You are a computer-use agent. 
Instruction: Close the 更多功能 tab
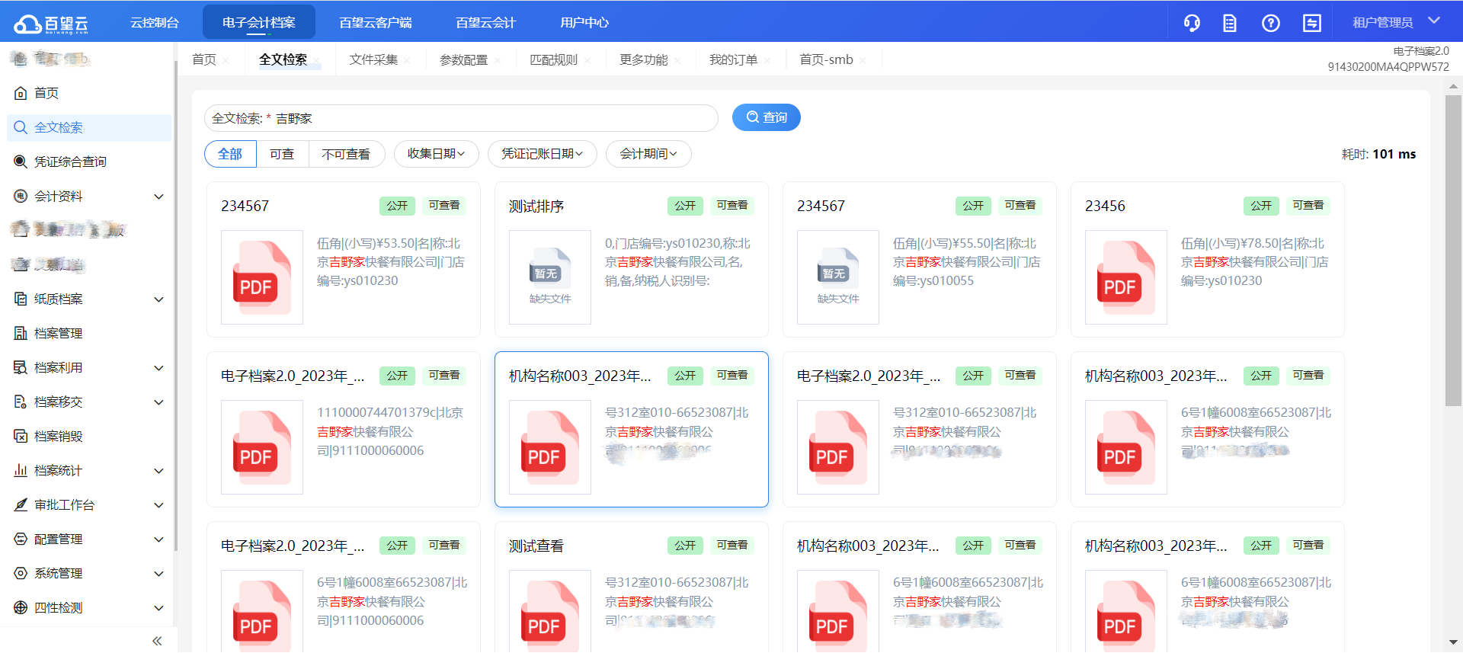pos(677,61)
